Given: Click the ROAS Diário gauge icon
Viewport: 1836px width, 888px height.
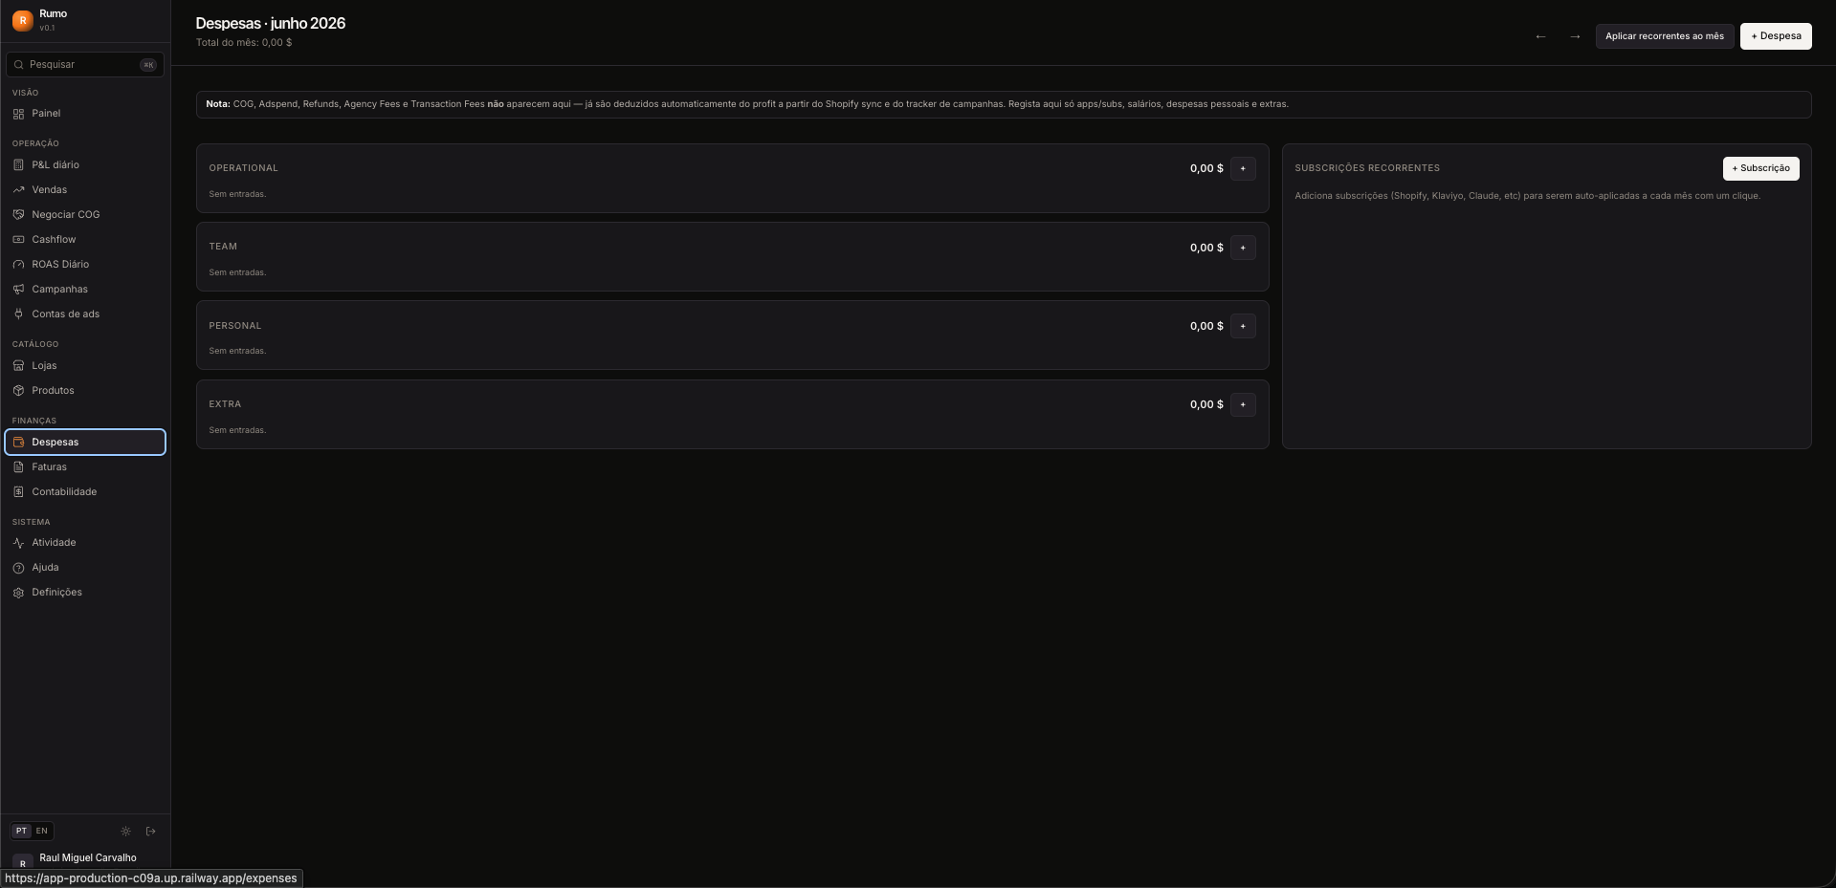Looking at the screenshot, I should [x=18, y=265].
